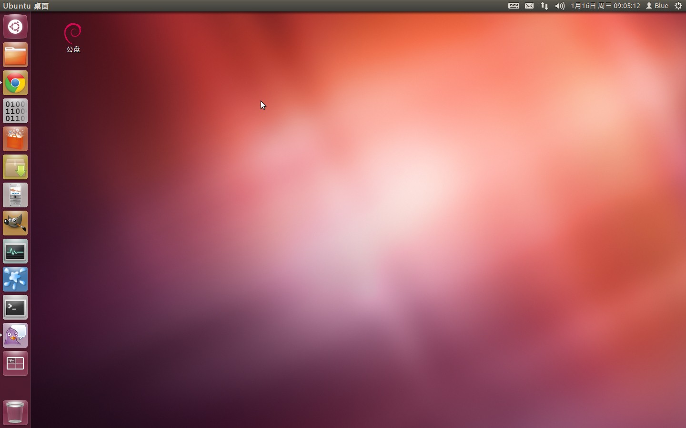Screen dimensions: 686x428
Task: Open the Terminal from the launcher
Action: tap(15, 307)
